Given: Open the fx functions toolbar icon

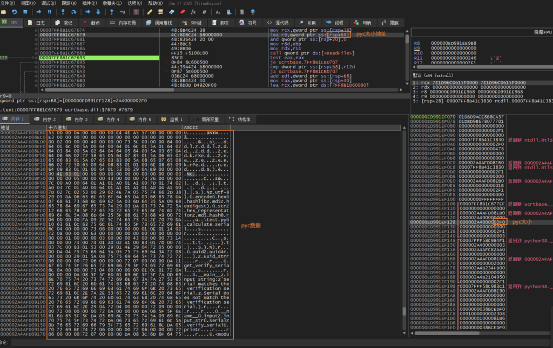Looking at the screenshot, I should (193, 11).
